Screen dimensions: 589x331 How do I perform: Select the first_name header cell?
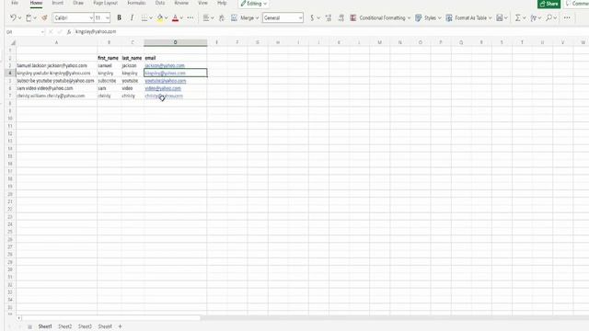109,58
